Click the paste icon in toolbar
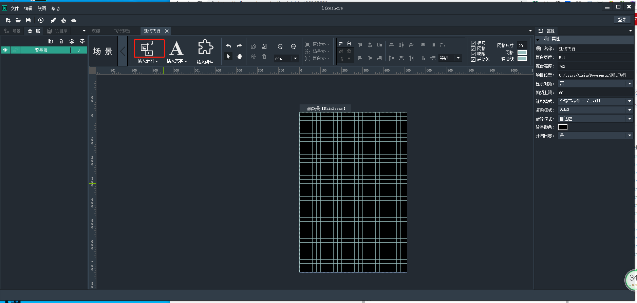 264,46
